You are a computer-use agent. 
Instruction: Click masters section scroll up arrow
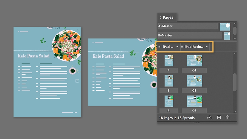pos(235,24)
